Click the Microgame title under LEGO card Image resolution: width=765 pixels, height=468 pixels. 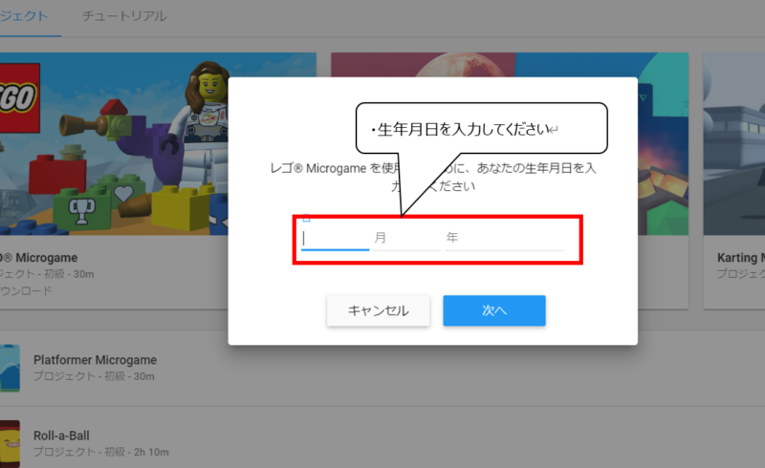tap(39, 258)
